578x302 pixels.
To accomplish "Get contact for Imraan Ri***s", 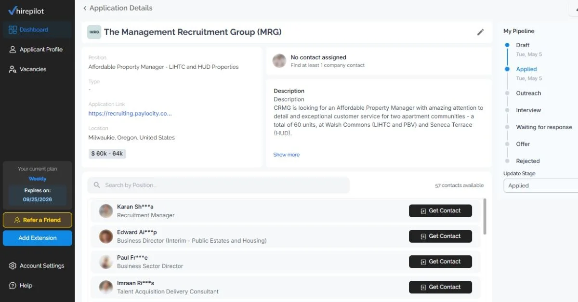I will [440, 288].
